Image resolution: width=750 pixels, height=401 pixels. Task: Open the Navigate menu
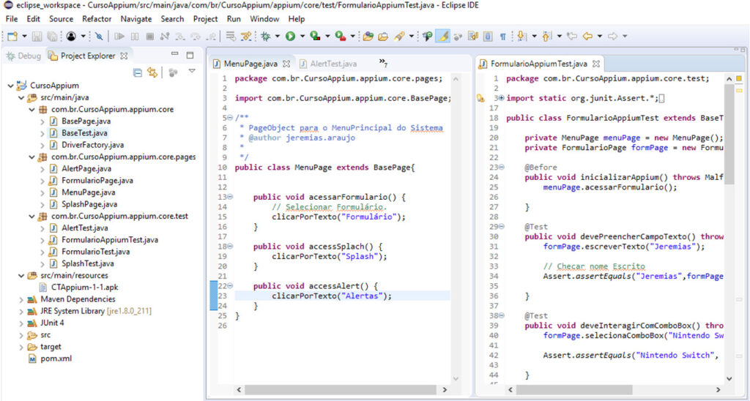pos(135,19)
